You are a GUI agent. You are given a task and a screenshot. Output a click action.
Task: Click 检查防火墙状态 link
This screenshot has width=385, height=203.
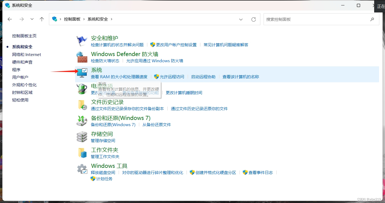point(105,61)
